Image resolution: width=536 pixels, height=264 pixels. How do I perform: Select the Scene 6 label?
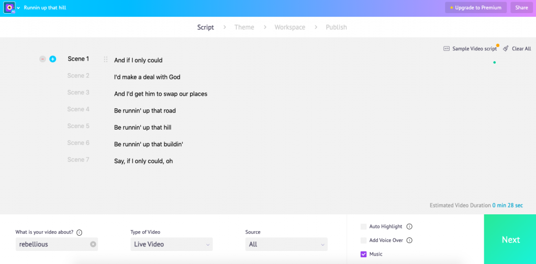tap(79, 143)
